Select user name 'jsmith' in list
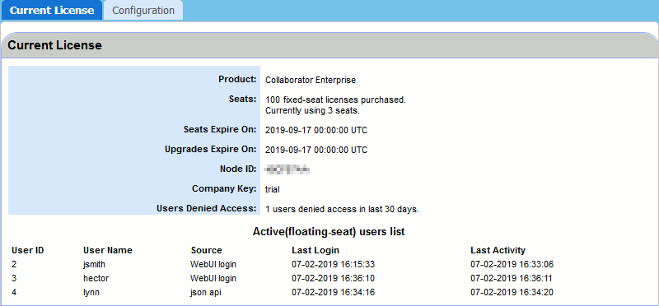The height and width of the screenshot is (306, 659). 94,265
